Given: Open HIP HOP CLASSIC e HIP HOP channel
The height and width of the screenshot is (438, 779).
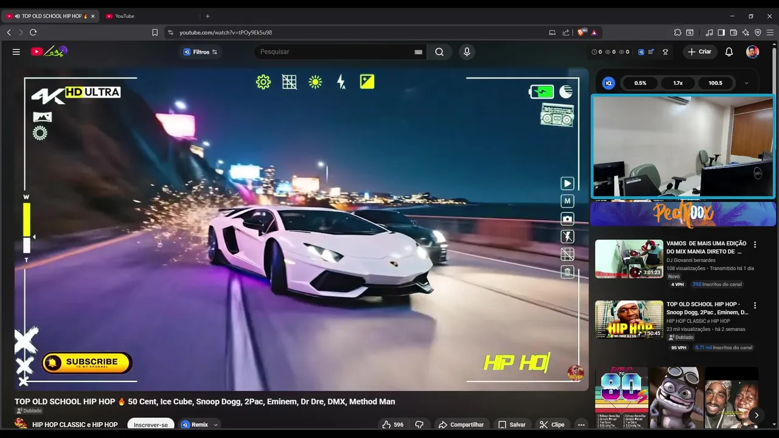Looking at the screenshot, I should (75, 425).
